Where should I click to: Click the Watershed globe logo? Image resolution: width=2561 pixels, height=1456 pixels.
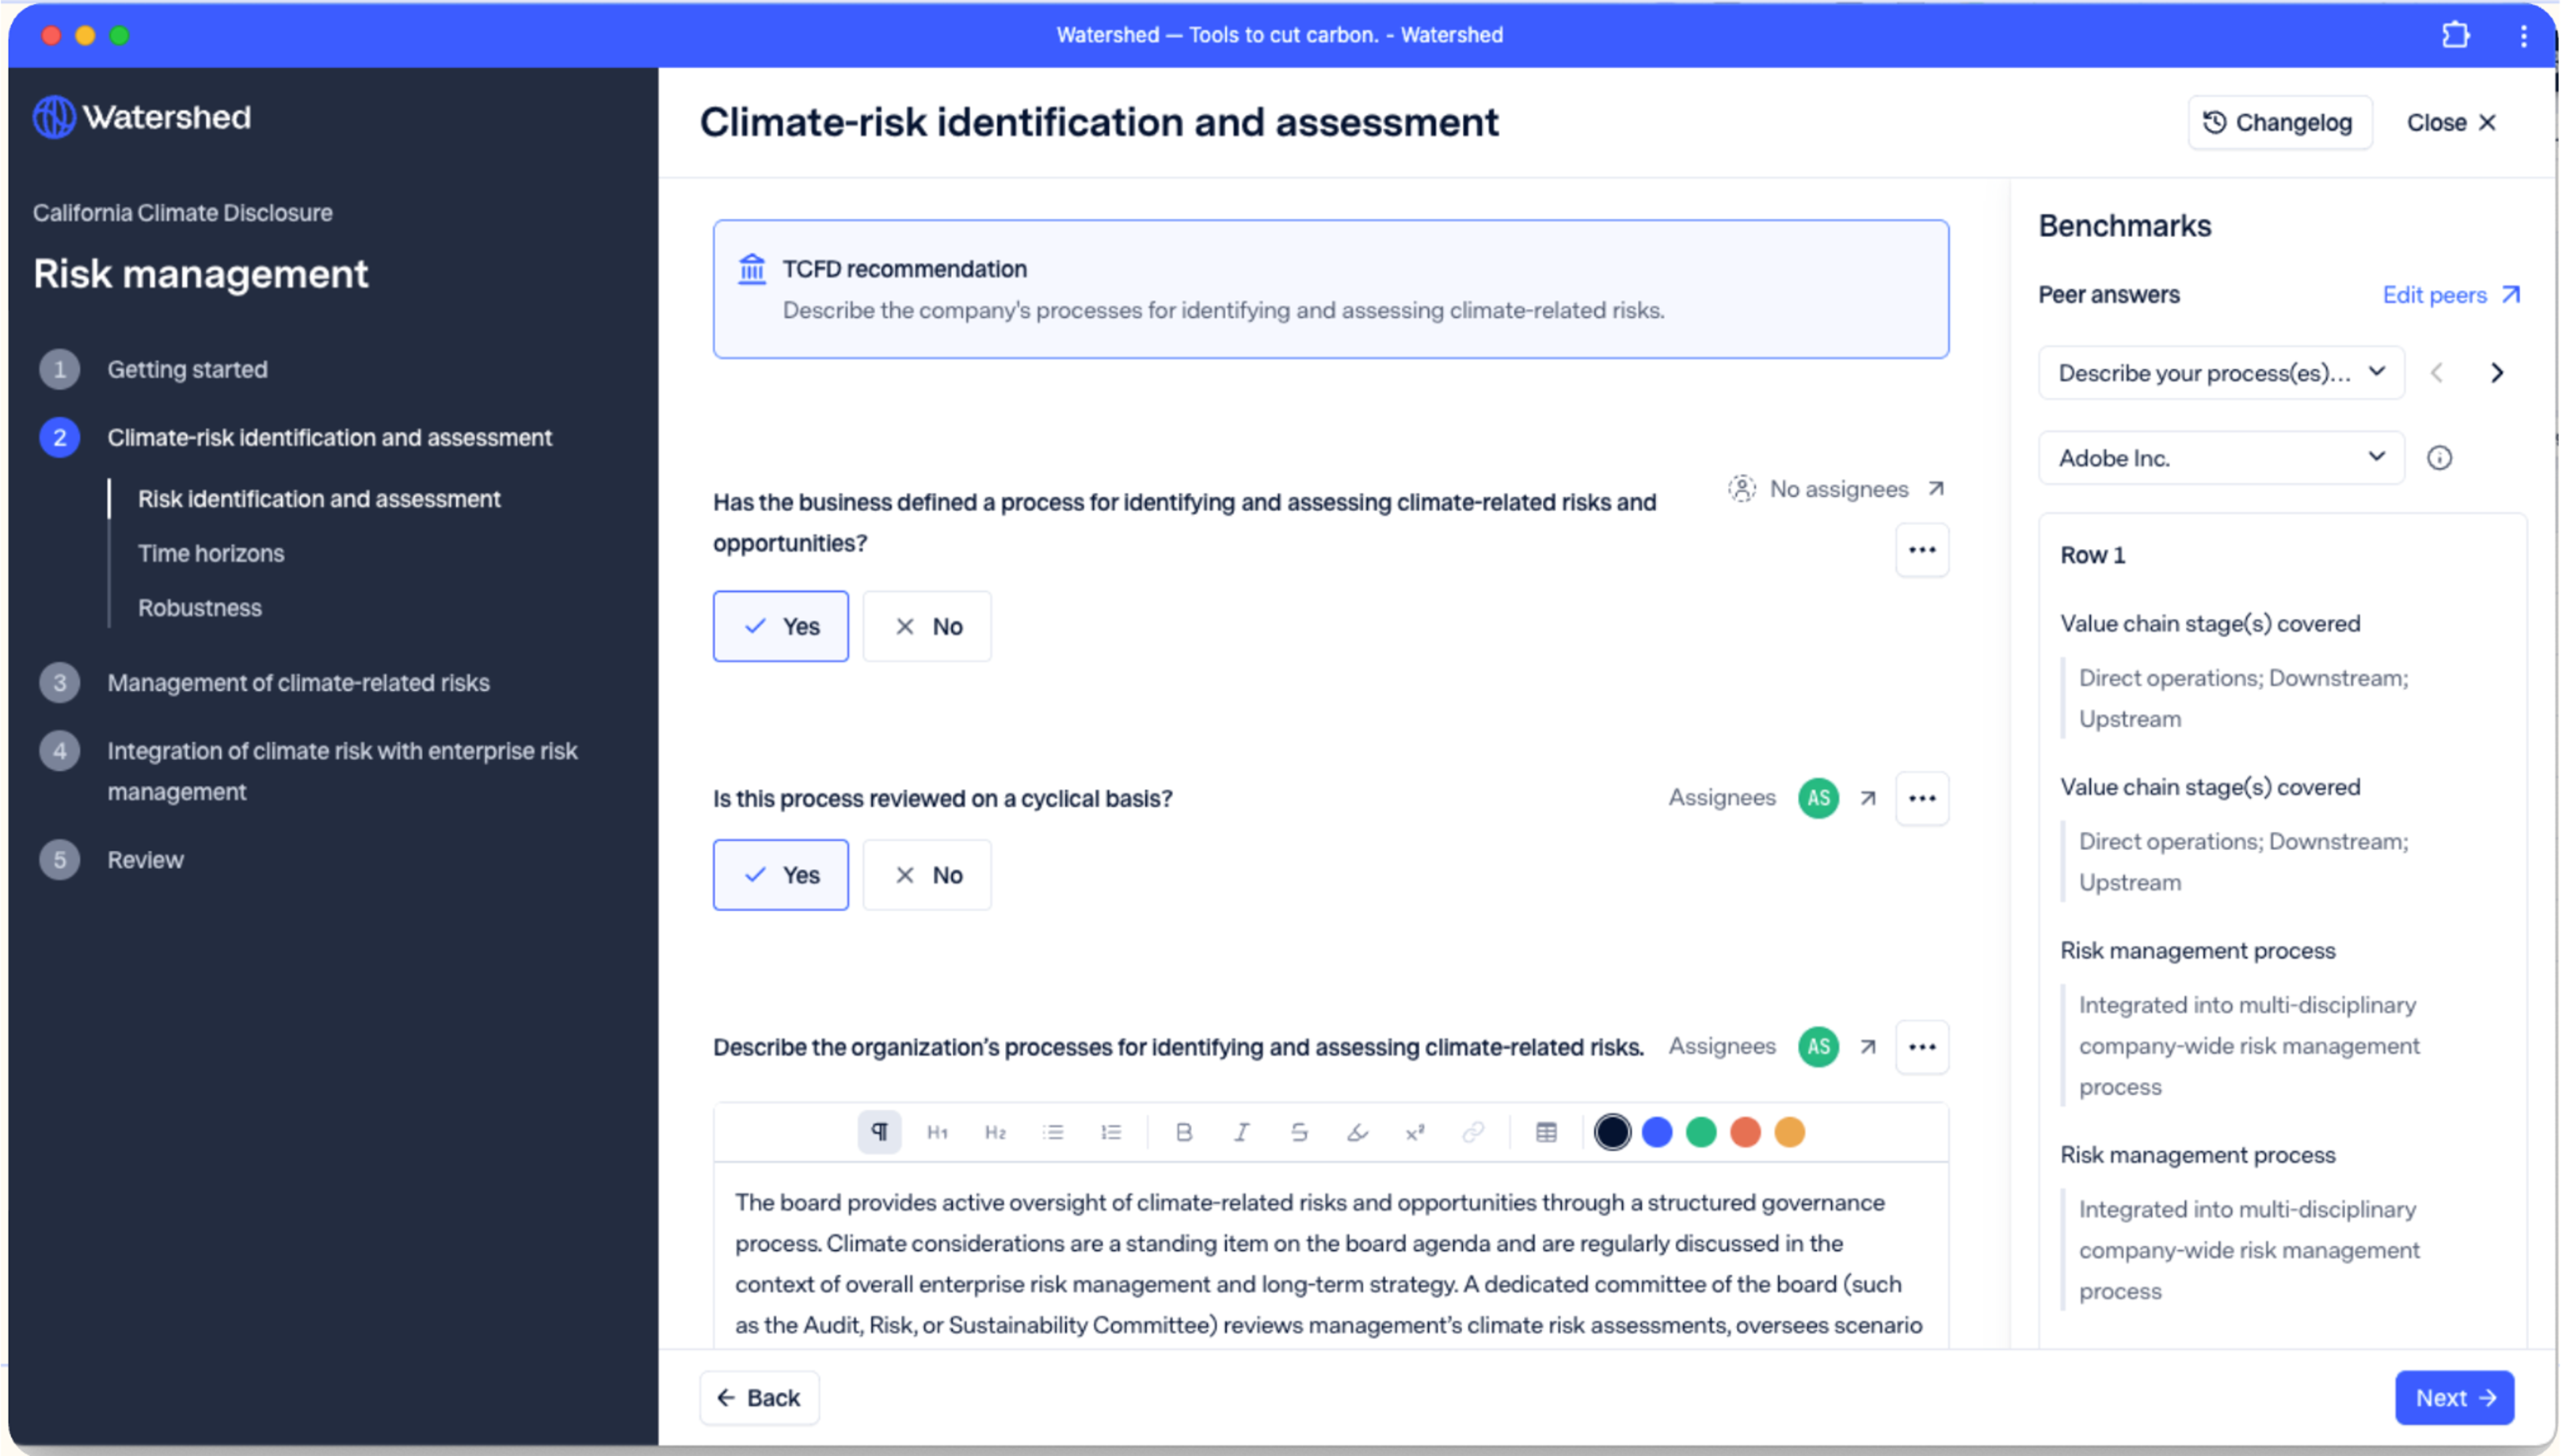[53, 118]
